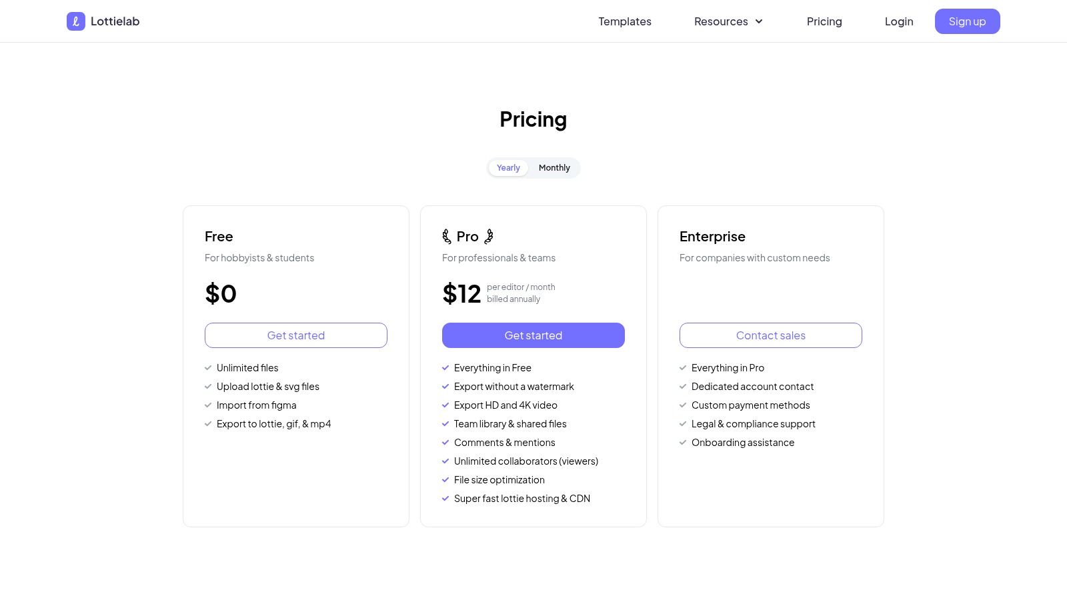
Task: Click checkmark beside Dedicated account contact
Action: [683, 387]
